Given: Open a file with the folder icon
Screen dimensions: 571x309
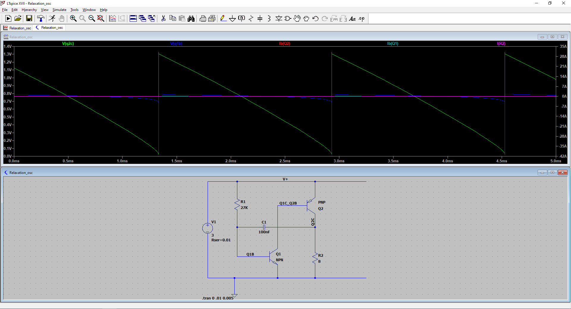Looking at the screenshot, I should pyautogui.click(x=18, y=18).
